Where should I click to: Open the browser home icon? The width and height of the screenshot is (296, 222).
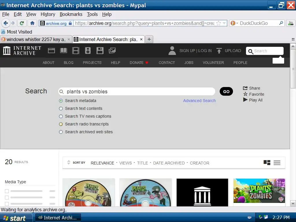coord(32,23)
